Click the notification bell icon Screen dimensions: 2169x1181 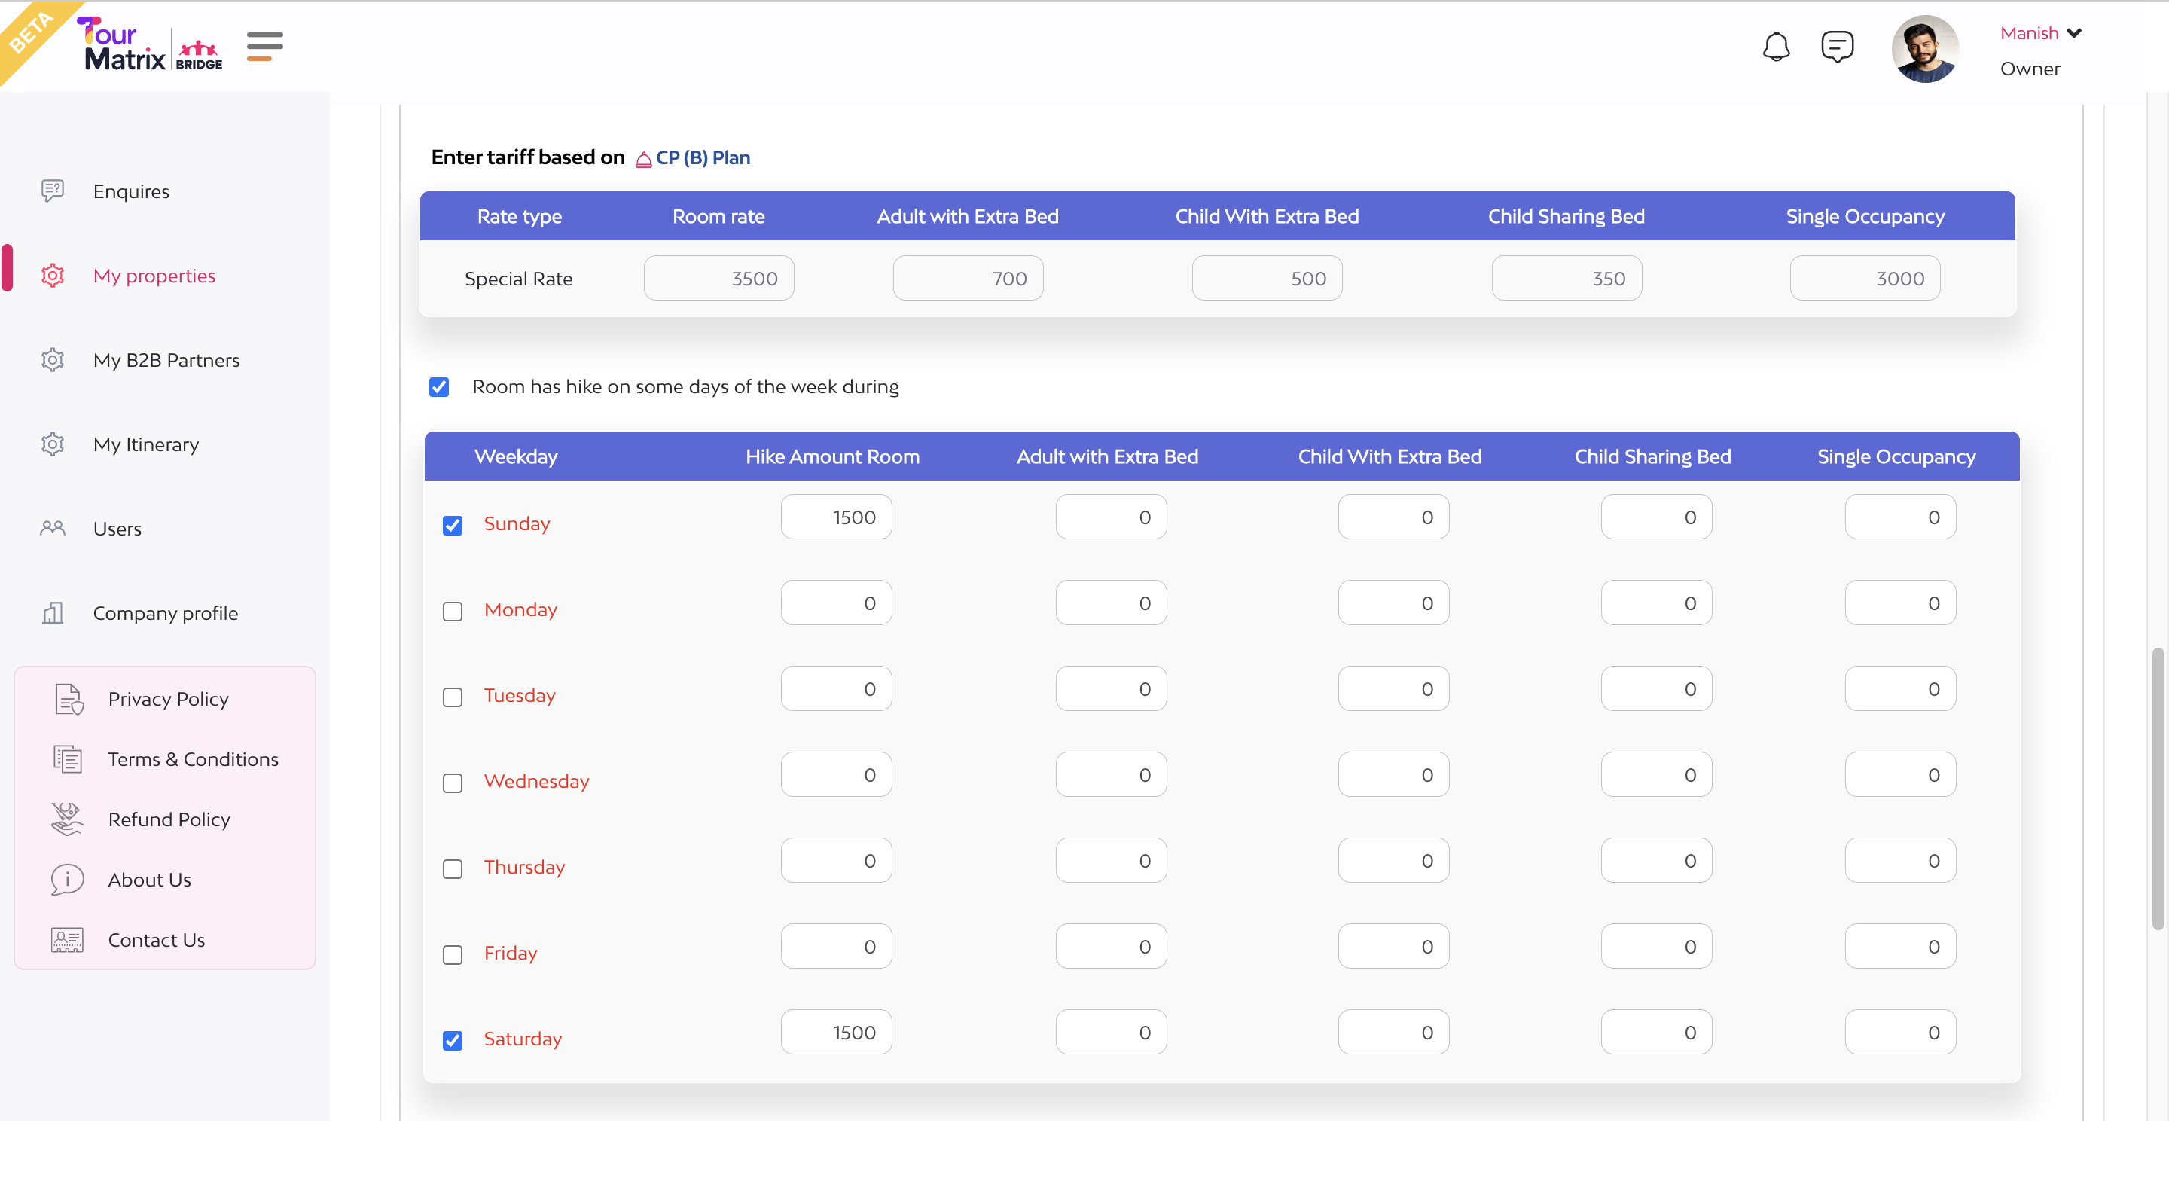[x=1776, y=47]
